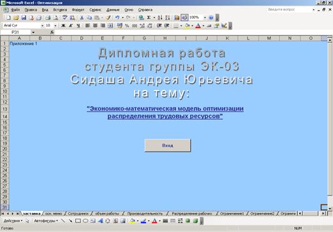Toggle underline formatting (Ч)
This screenshot has height=232, width=333.
point(78,25)
